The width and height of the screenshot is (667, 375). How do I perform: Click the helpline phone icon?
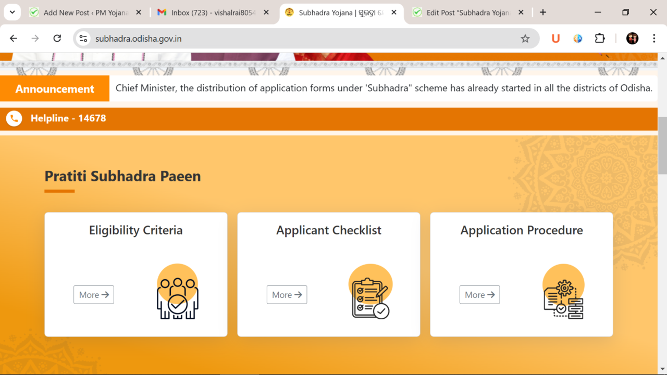[x=14, y=119]
